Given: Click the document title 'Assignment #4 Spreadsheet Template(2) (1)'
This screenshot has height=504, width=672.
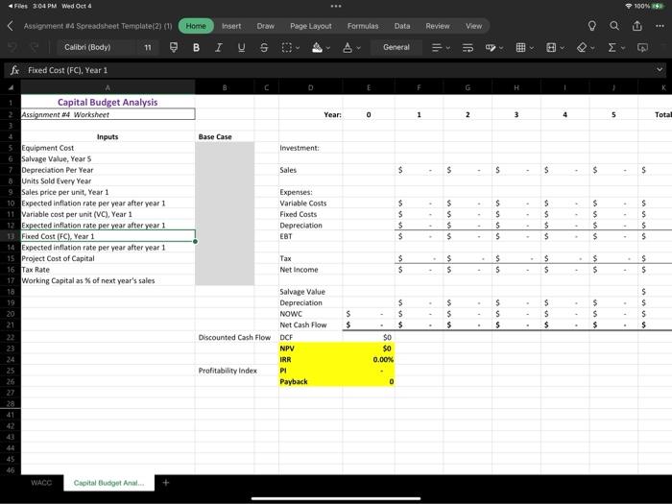Looking at the screenshot, I should (x=98, y=26).
